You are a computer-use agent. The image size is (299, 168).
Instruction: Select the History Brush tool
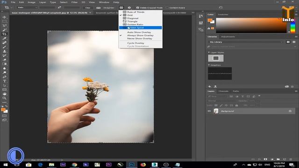click(4, 56)
